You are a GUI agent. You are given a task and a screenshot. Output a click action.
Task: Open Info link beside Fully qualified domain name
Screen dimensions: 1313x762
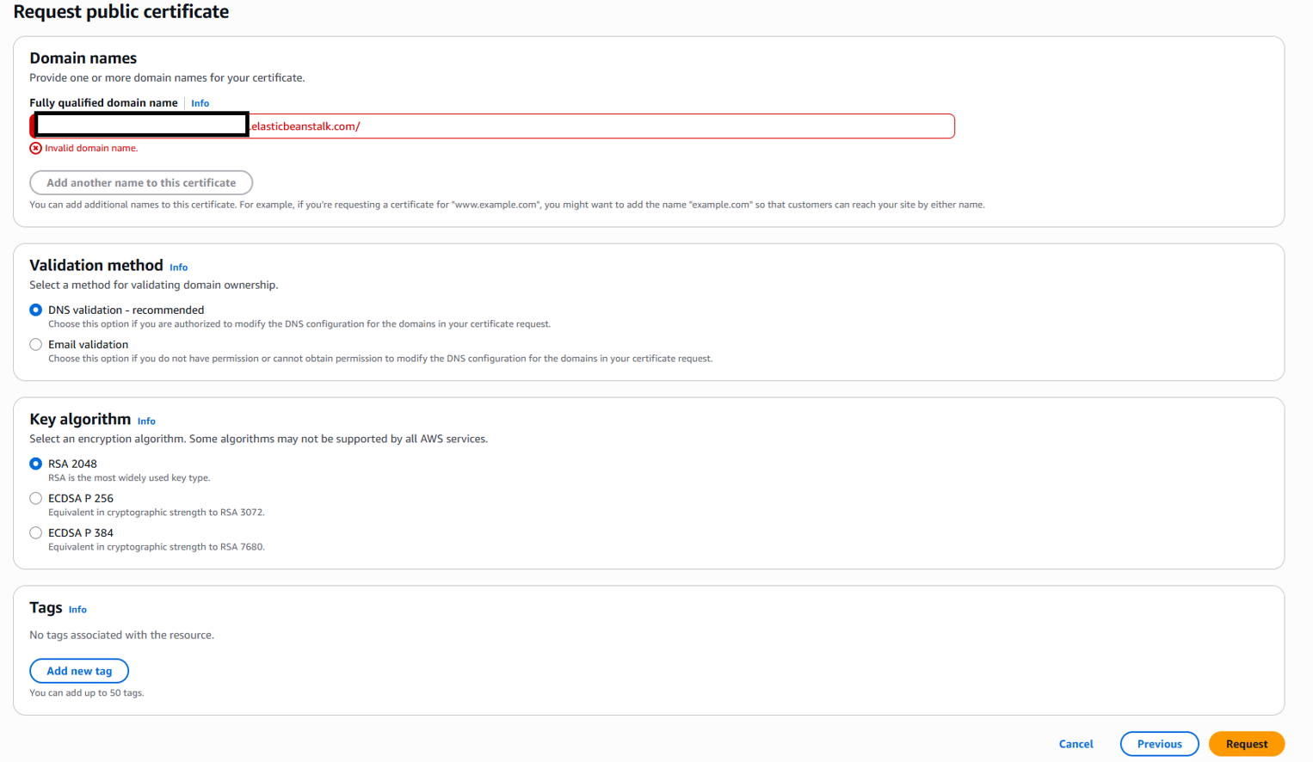200,103
